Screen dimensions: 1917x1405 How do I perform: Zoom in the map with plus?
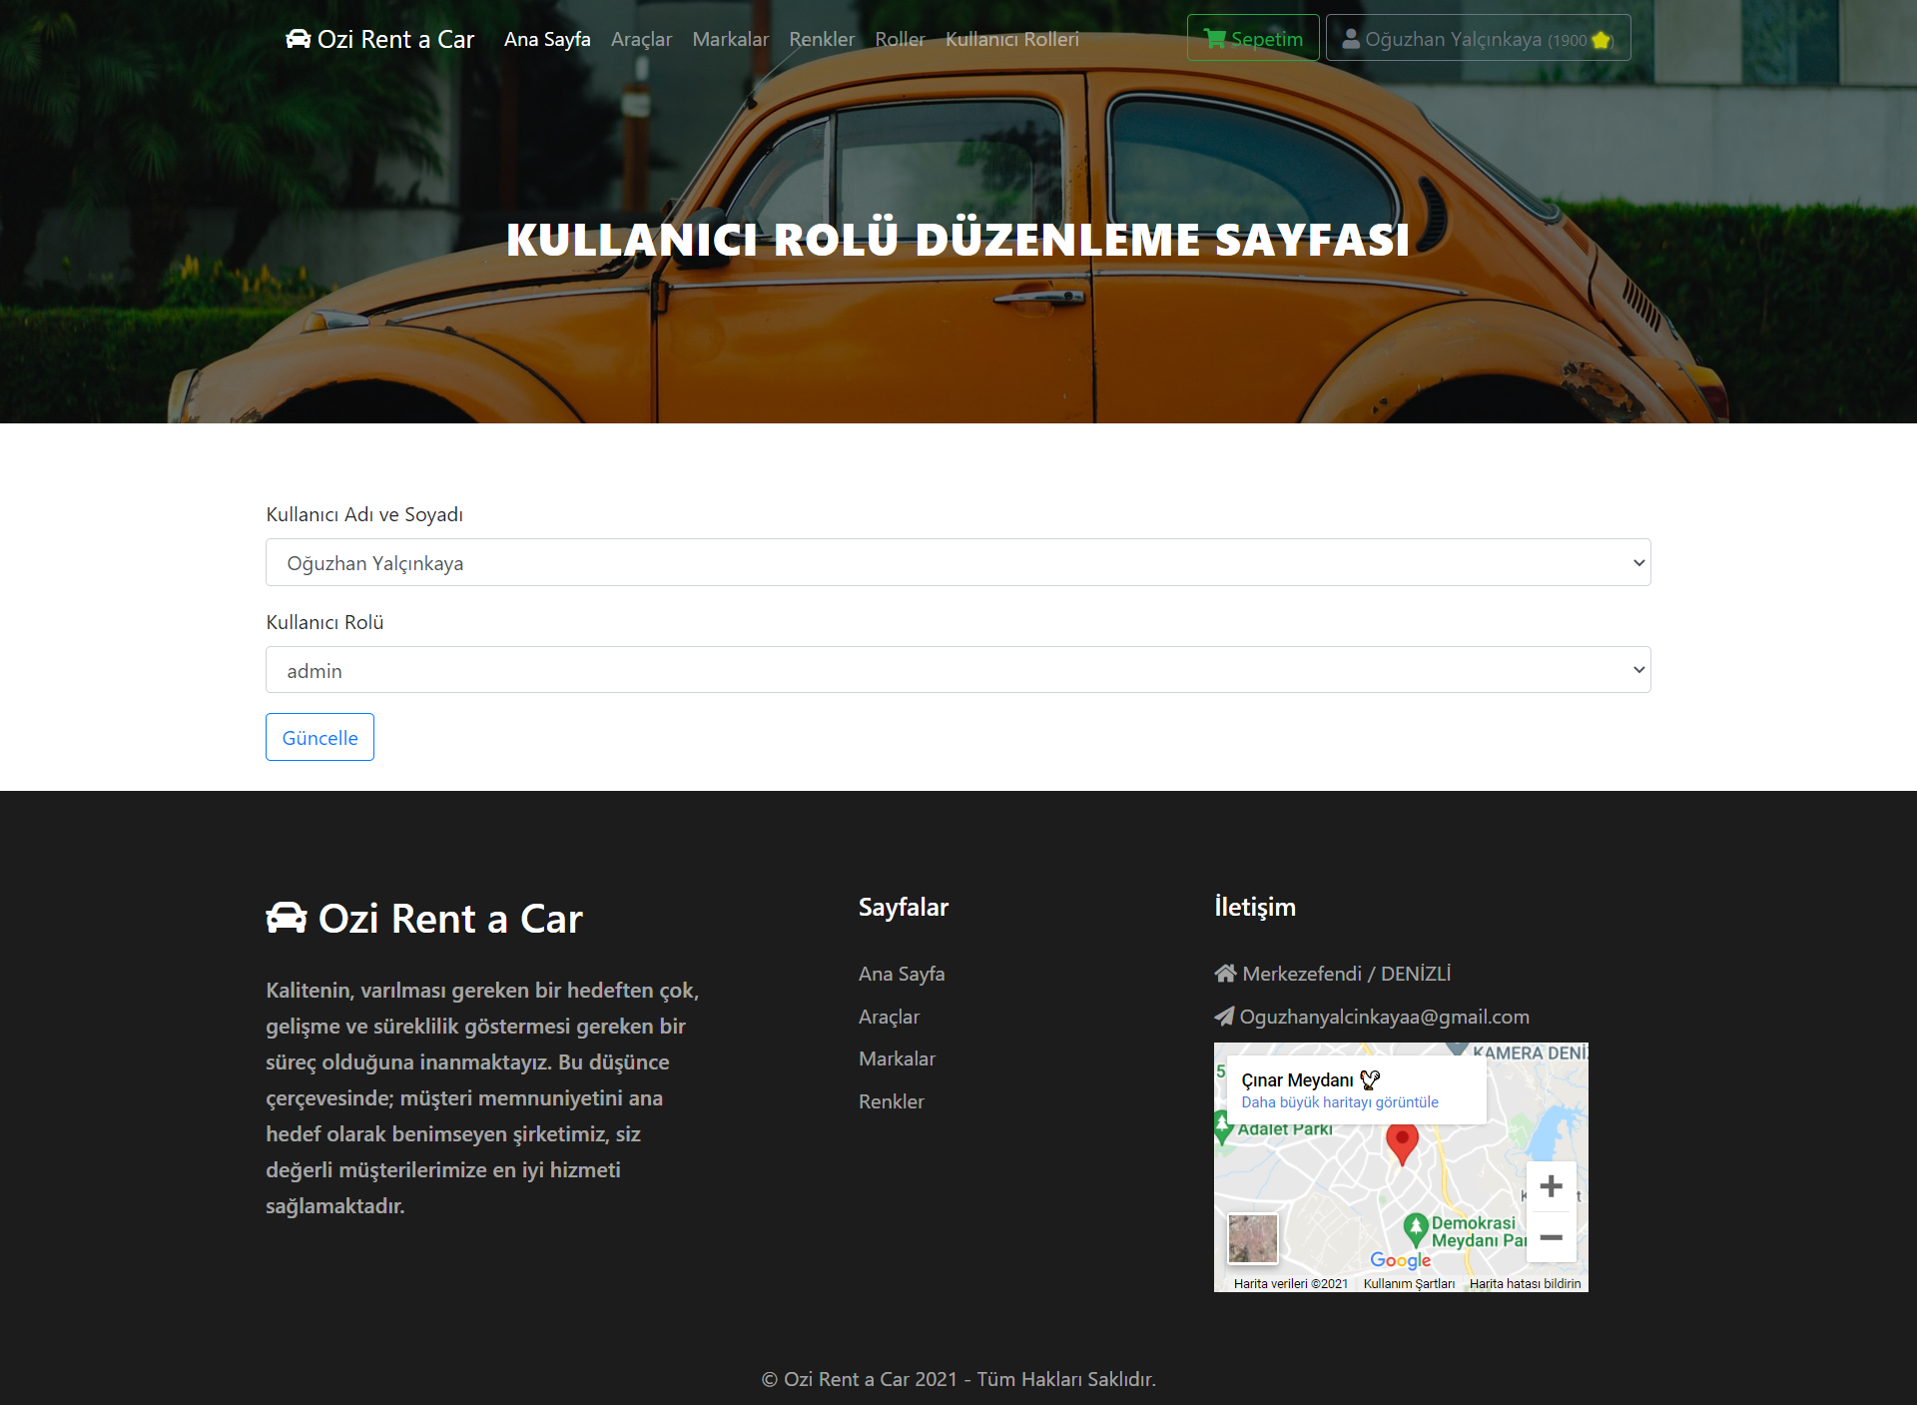(1551, 1186)
